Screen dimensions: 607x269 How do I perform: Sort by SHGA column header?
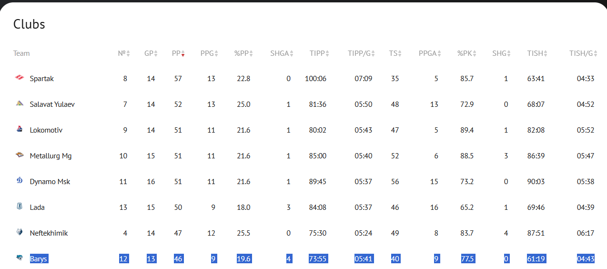tap(282, 53)
